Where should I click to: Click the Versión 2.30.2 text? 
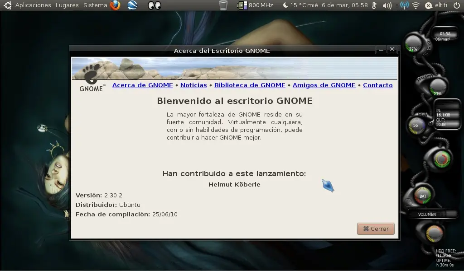99,195
